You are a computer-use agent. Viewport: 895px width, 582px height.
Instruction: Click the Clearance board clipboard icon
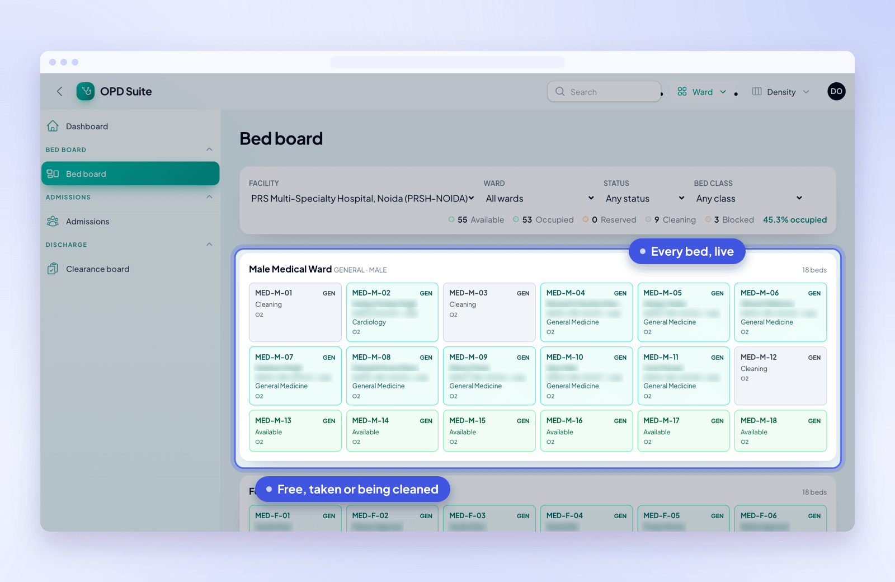click(53, 269)
